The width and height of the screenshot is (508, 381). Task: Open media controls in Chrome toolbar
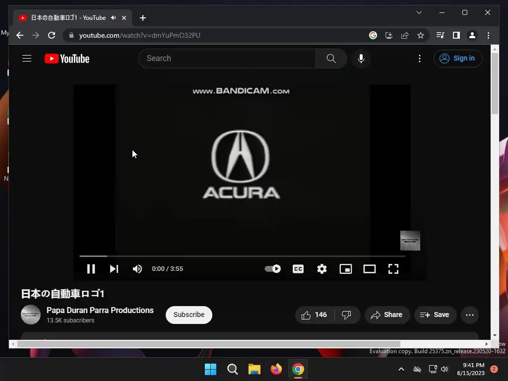pos(441,35)
